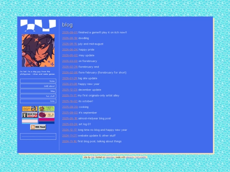Open the fun stuff page
Screen dimensions: 230x172
(x=38, y=96)
